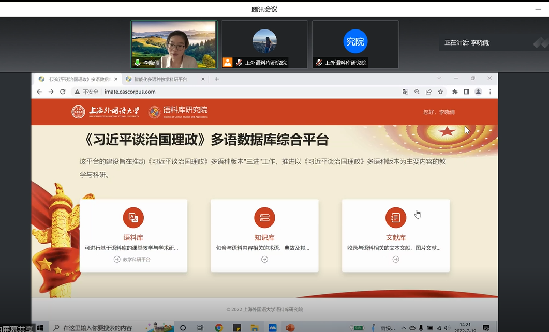This screenshot has height=332, width=549.
Task: Click the translate page icon in address bar
Action: [405, 92]
